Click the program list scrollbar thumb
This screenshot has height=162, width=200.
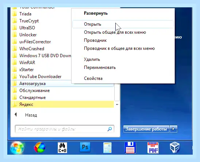tap(117, 92)
